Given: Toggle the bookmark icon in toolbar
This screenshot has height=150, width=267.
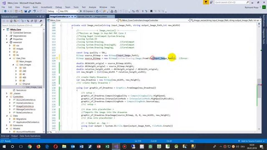Looking at the screenshot, I should [x=151, y=11].
